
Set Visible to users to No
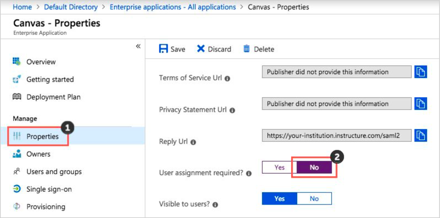314,199
